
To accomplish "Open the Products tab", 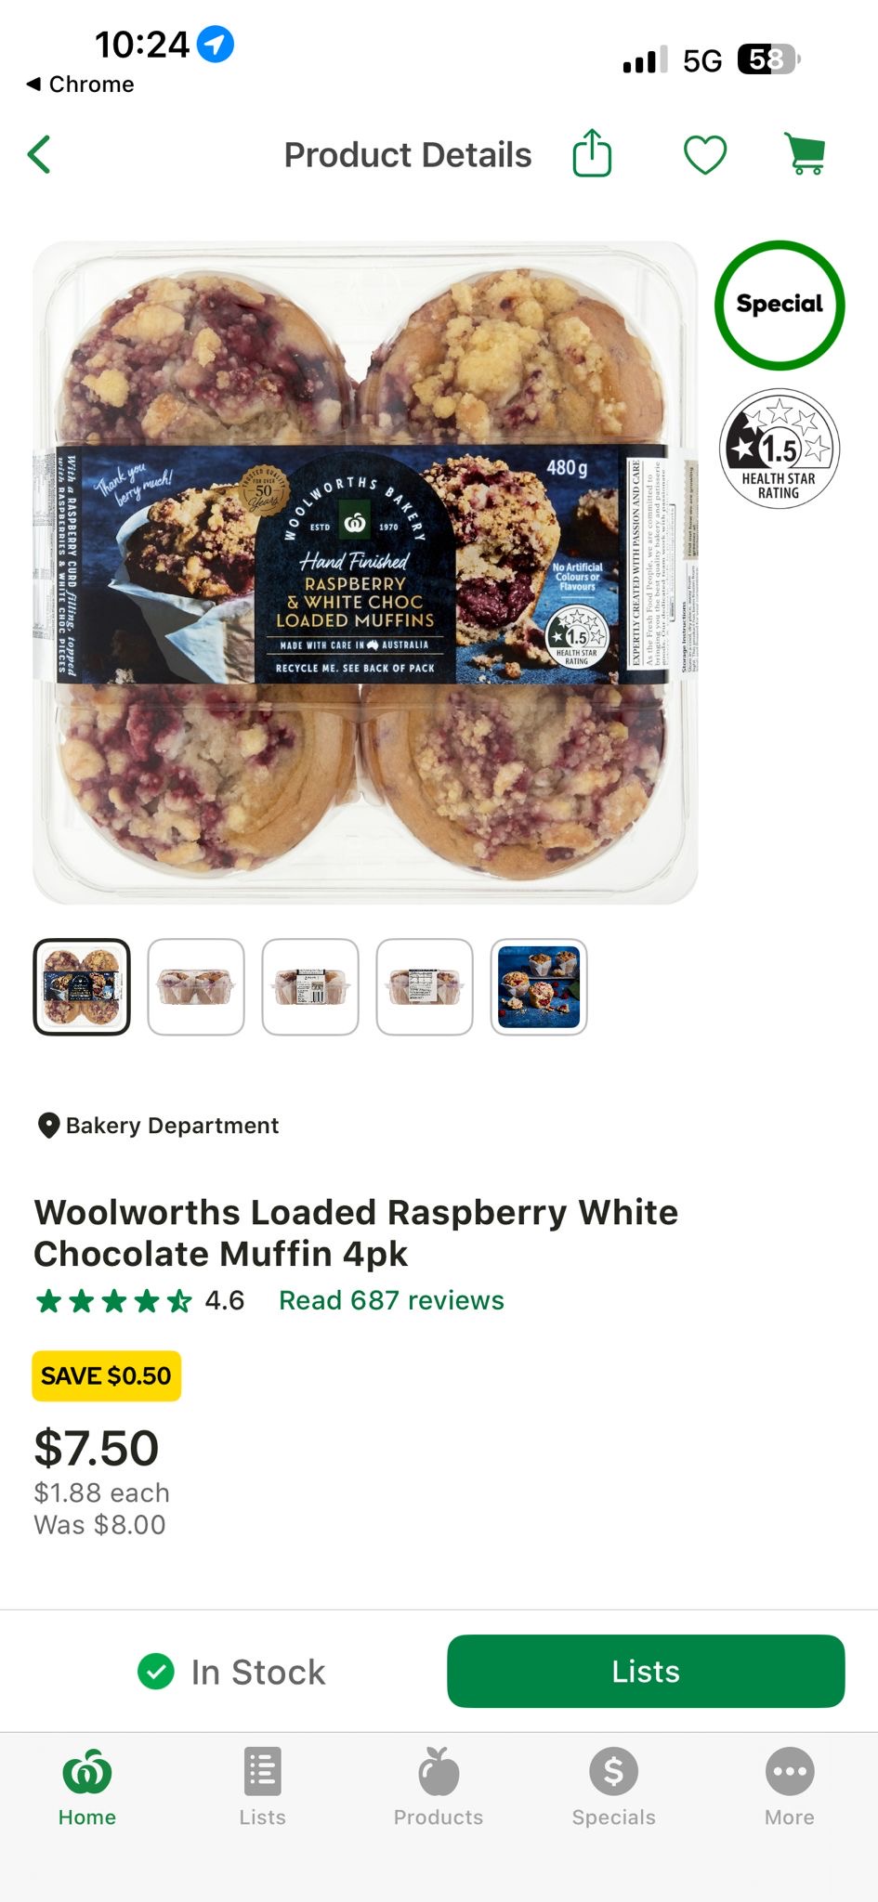I will point(439,1788).
